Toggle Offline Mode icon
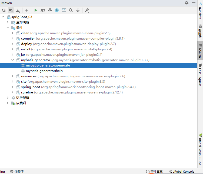 tap(50, 10)
